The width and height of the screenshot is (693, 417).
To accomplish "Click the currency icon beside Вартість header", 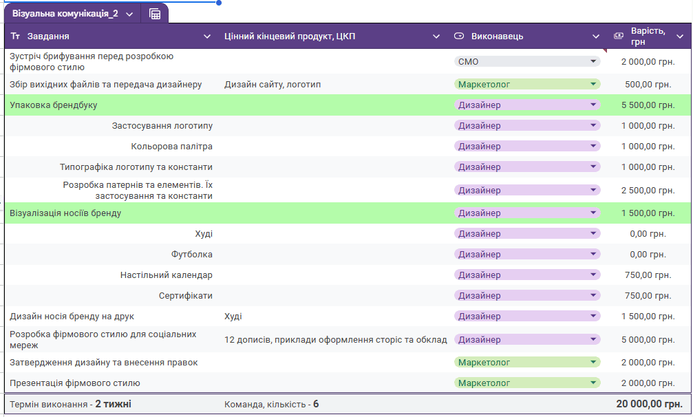I will (619, 36).
